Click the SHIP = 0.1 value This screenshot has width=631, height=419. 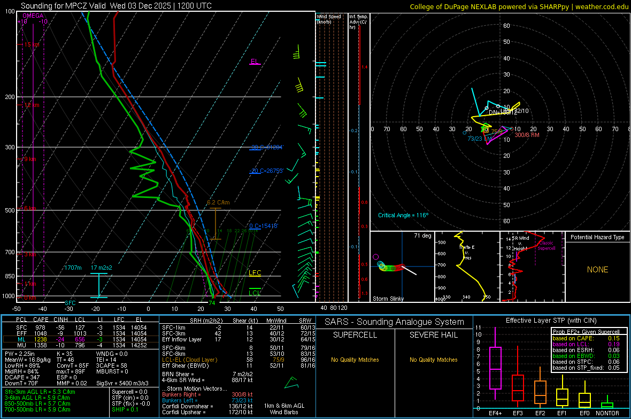click(125, 409)
